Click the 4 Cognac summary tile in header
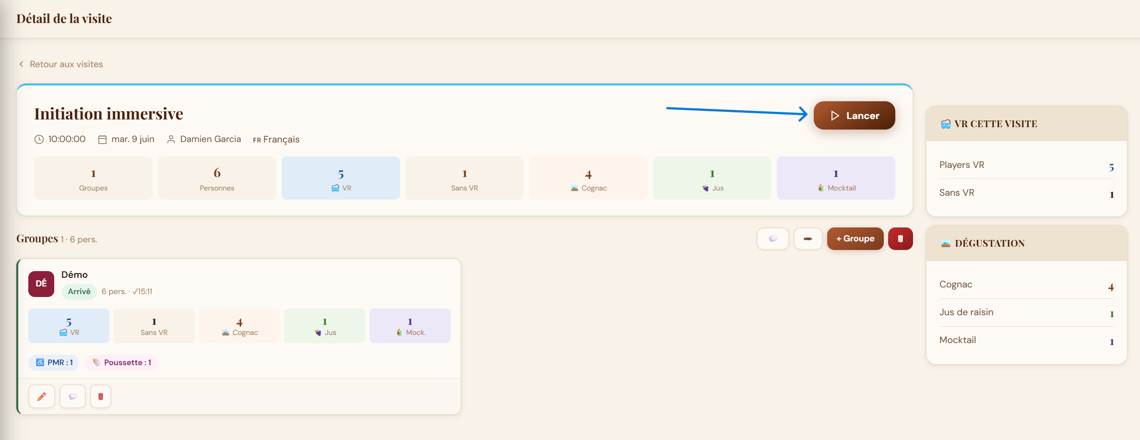1140x440 pixels. [588, 178]
